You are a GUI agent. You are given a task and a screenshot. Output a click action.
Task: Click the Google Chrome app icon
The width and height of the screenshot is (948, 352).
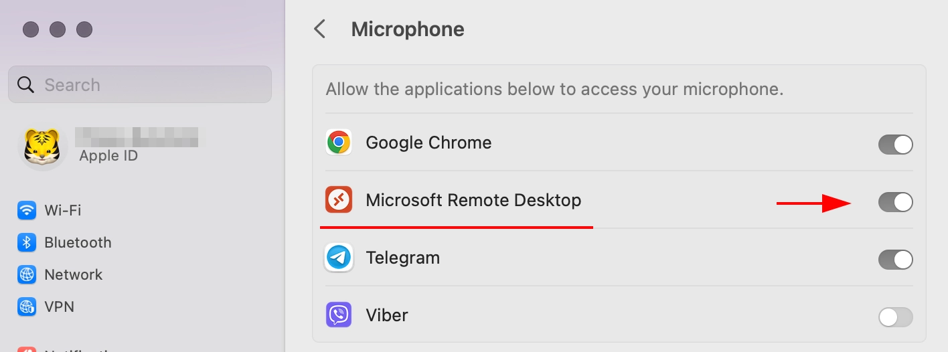point(339,143)
